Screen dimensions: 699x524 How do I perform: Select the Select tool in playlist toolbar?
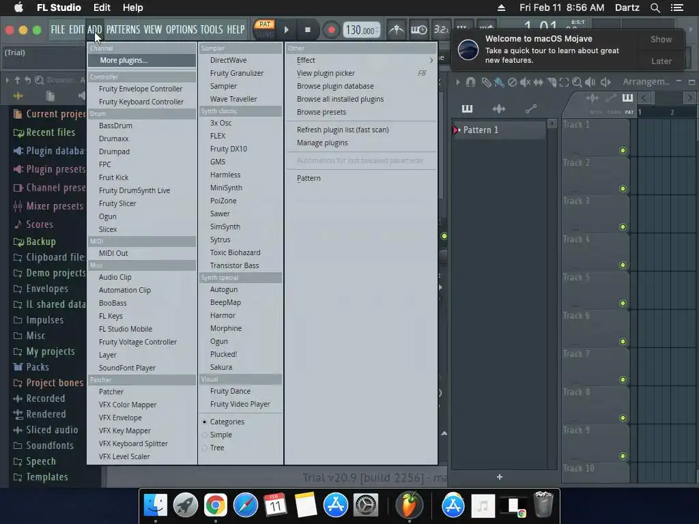(x=565, y=82)
